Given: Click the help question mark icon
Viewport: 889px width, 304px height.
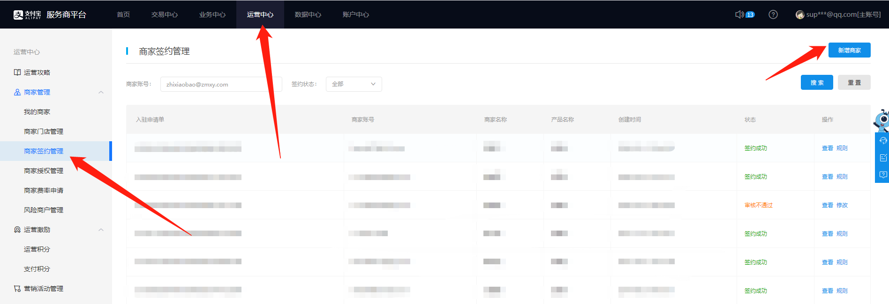Looking at the screenshot, I should coord(773,14).
